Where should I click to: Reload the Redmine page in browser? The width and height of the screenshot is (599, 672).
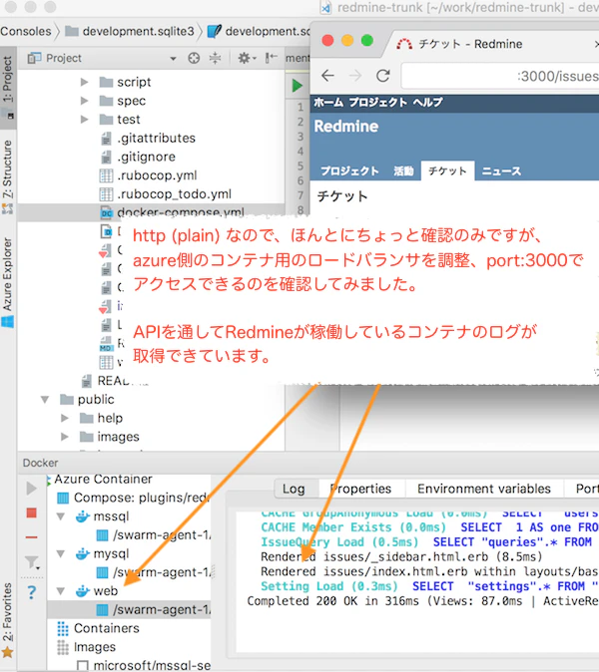pos(382,76)
